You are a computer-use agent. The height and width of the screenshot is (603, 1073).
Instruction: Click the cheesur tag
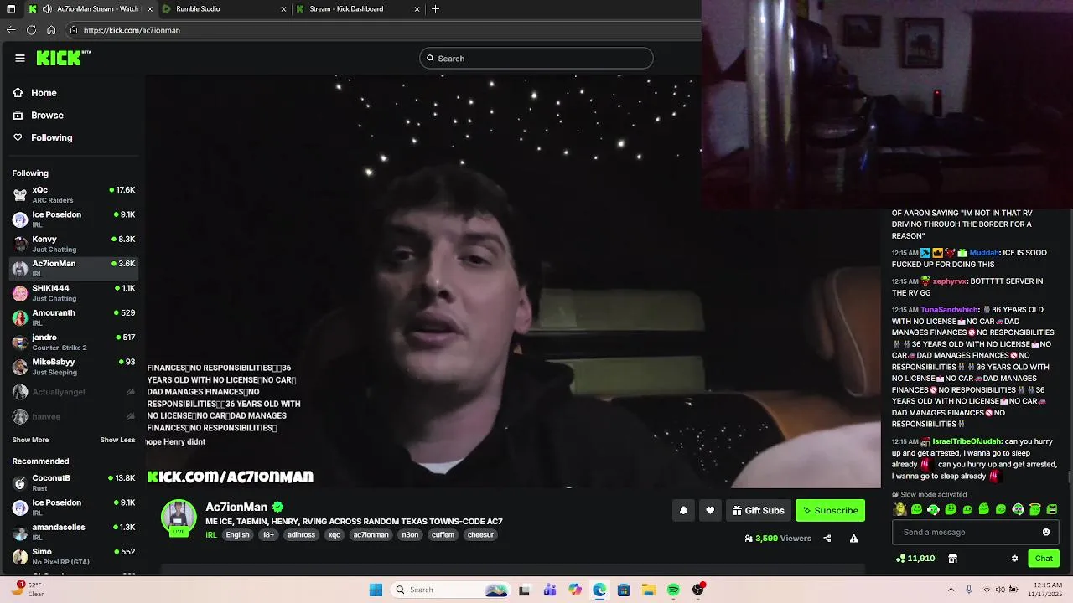pyautogui.click(x=480, y=535)
